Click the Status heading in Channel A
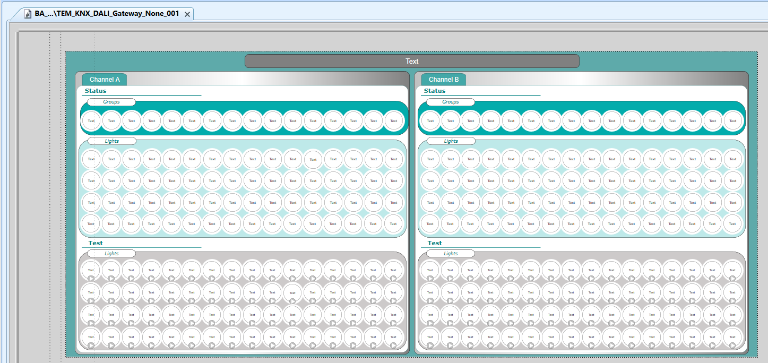 pyautogui.click(x=96, y=91)
